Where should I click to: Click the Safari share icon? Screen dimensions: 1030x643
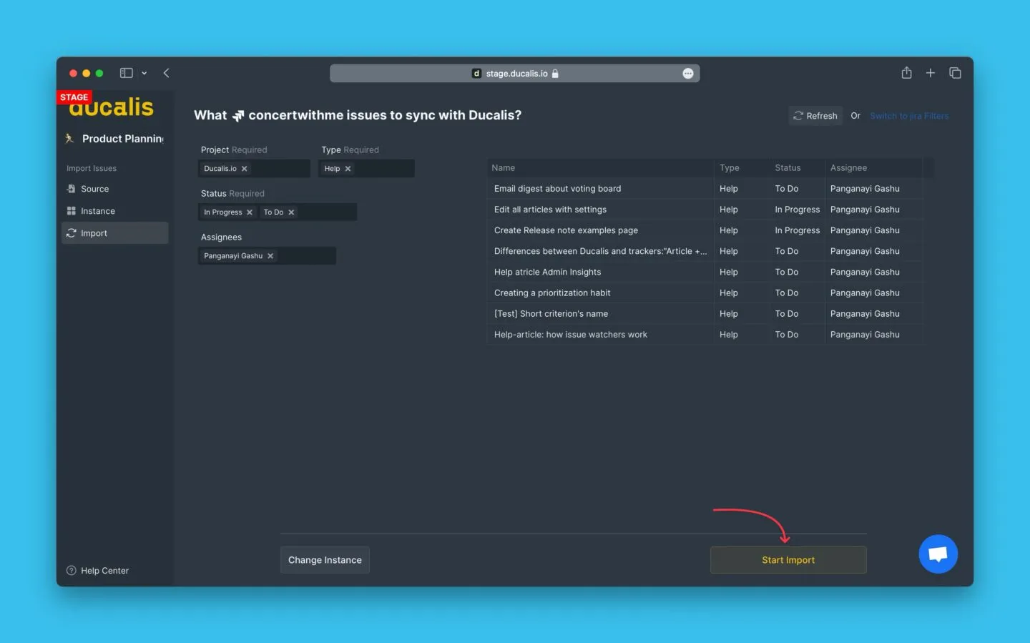[x=906, y=73]
